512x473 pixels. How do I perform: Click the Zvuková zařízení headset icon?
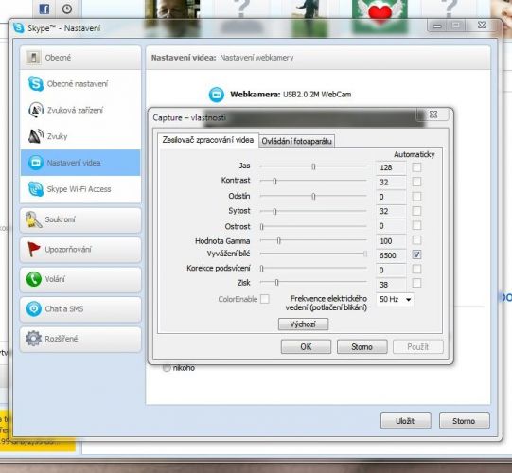point(36,110)
